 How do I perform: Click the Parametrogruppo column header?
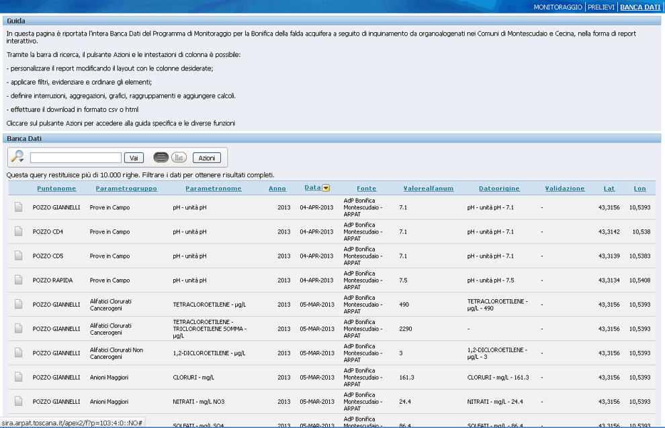pos(126,189)
